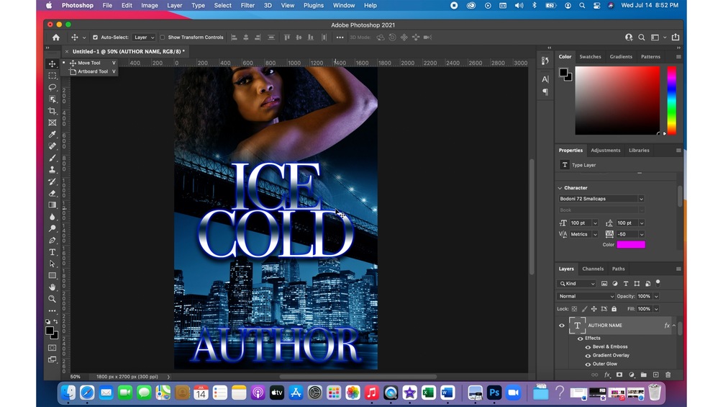Click the Home icon in options bar
This screenshot has width=723, height=407.
[x=56, y=37]
